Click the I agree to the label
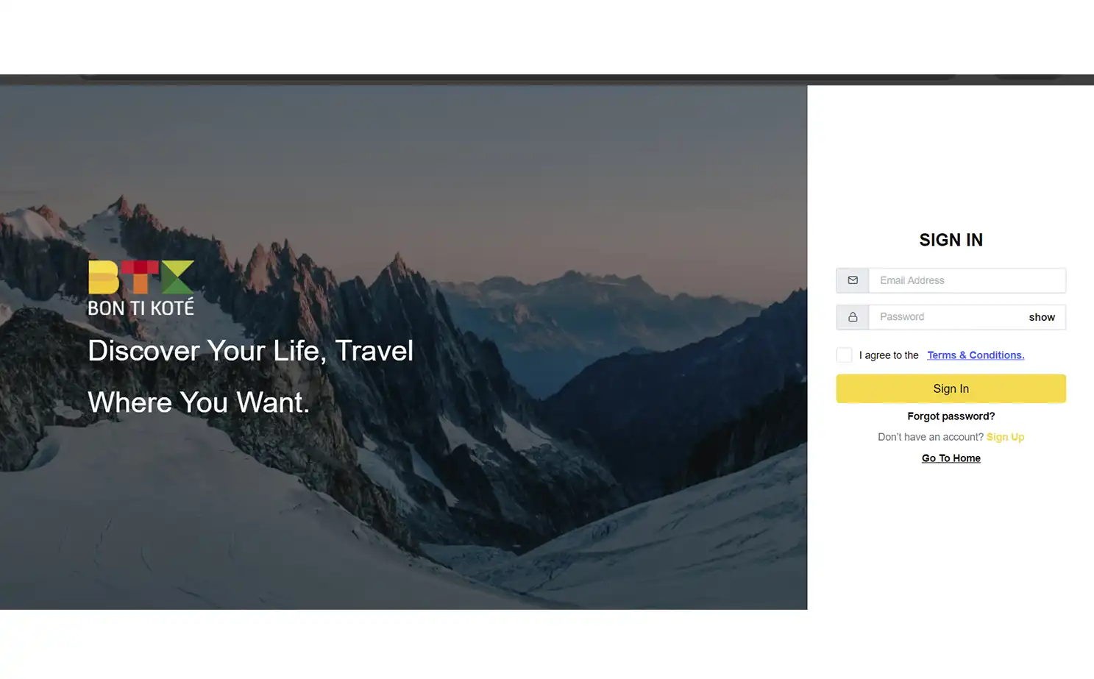This screenshot has width=1094, height=679. [x=889, y=355]
